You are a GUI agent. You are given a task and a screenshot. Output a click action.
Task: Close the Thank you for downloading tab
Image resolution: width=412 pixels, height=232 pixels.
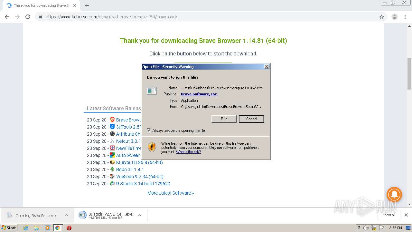point(75,5)
